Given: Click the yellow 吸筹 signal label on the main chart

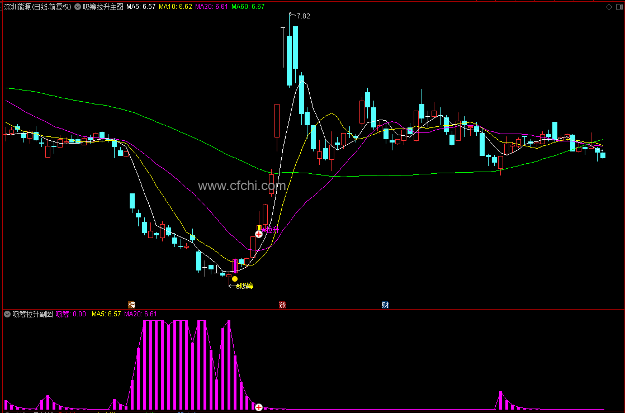Looking at the screenshot, I should (x=247, y=286).
